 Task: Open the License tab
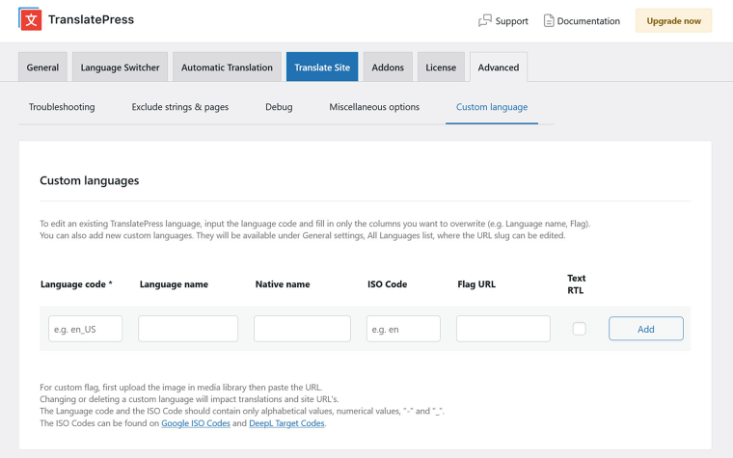[x=441, y=67]
